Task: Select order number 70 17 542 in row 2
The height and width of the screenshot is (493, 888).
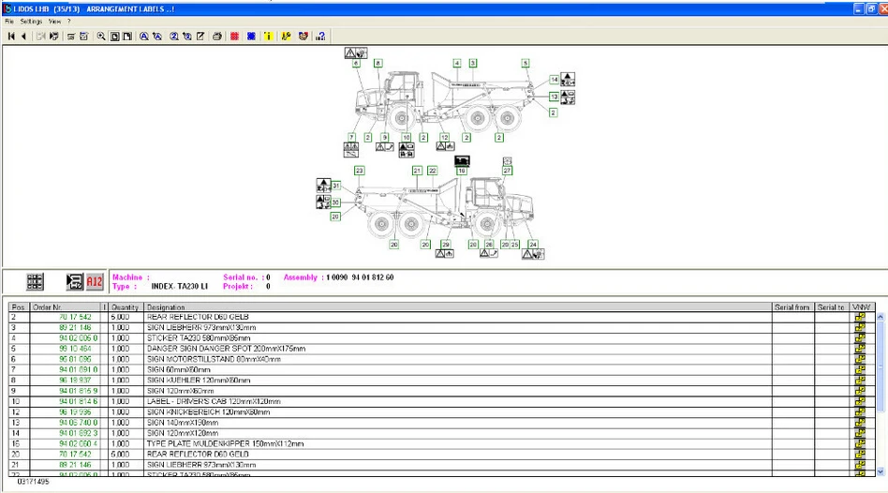Action: click(x=75, y=317)
